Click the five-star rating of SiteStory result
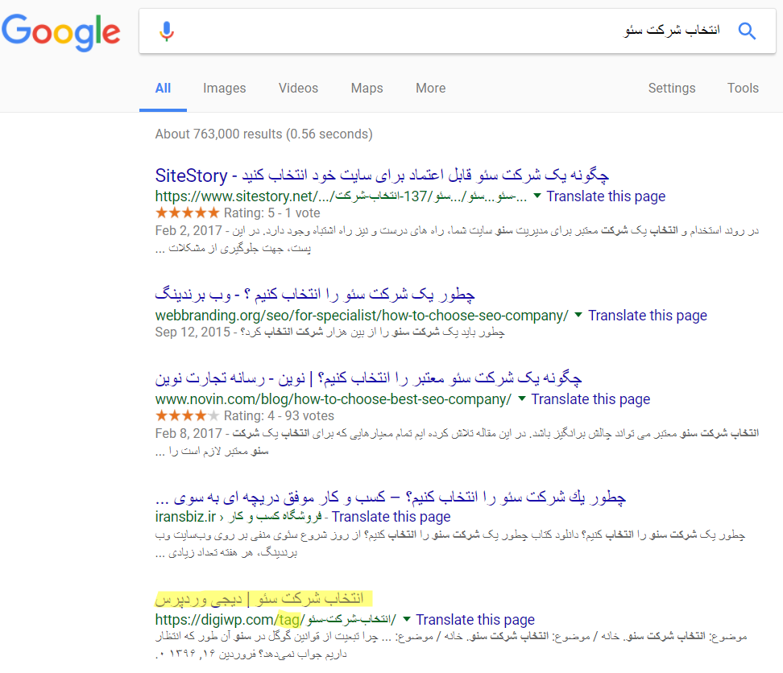The image size is (783, 673). 187,213
